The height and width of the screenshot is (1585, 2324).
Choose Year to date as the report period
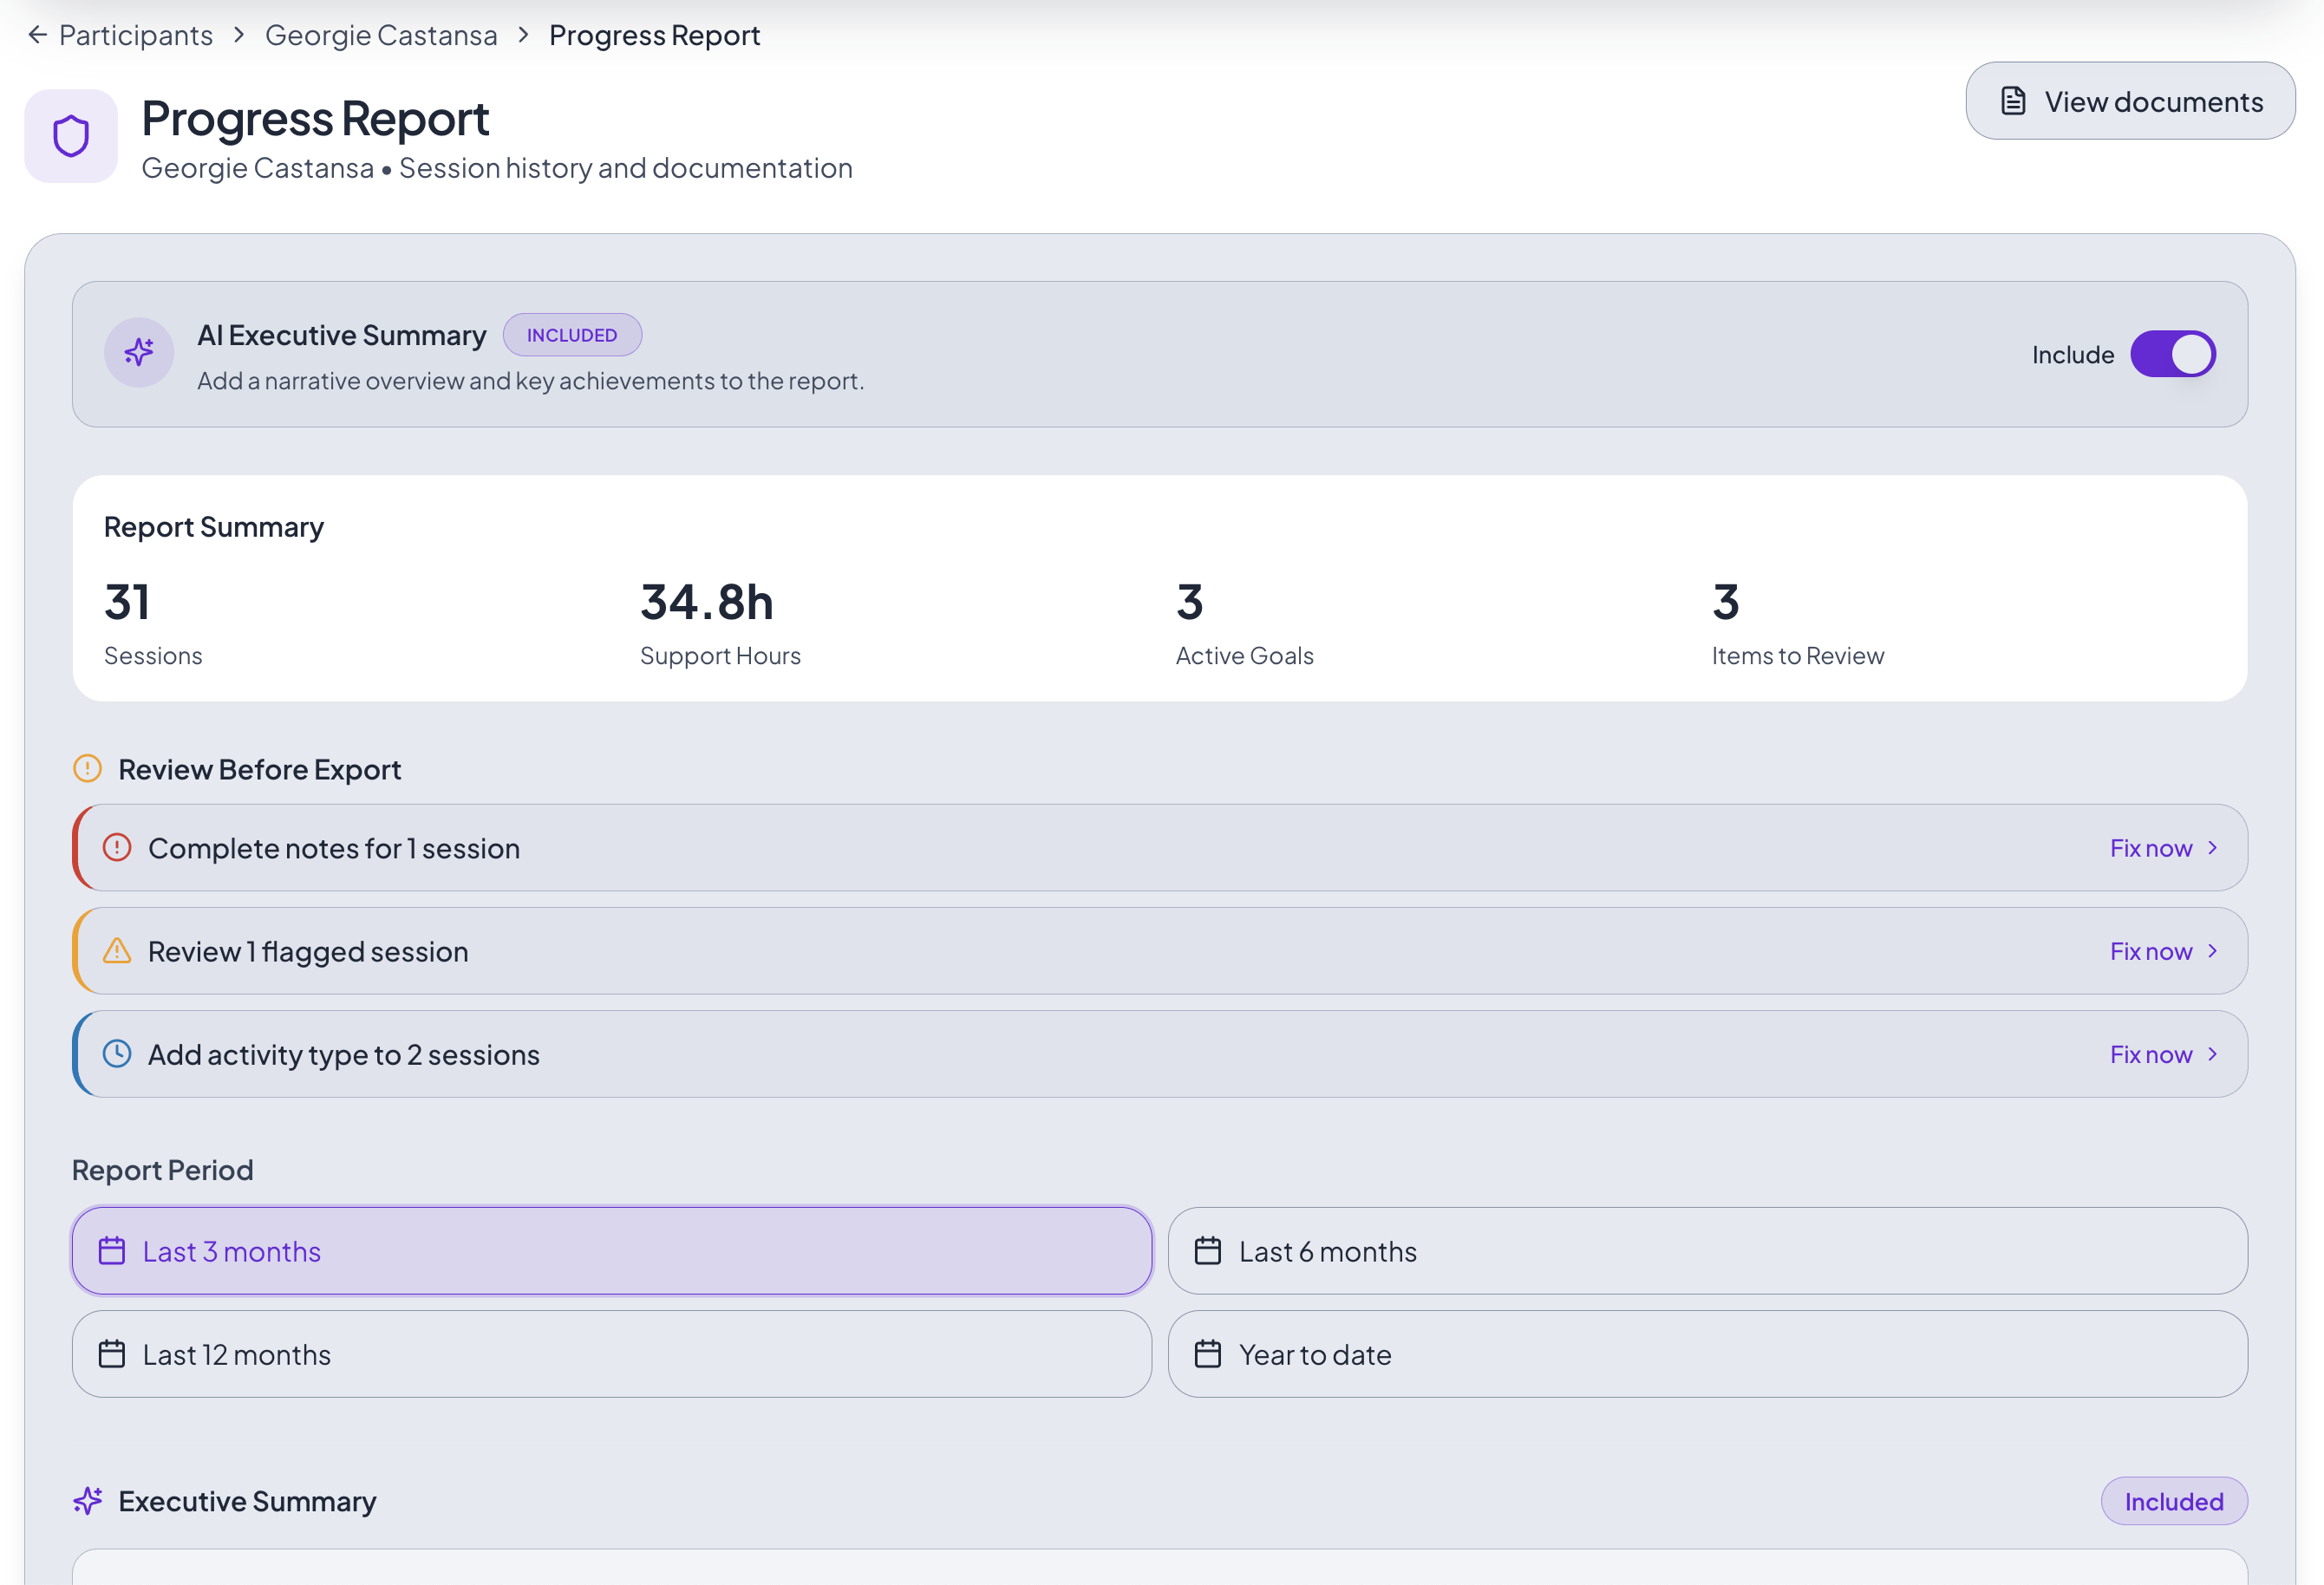tap(1712, 1354)
